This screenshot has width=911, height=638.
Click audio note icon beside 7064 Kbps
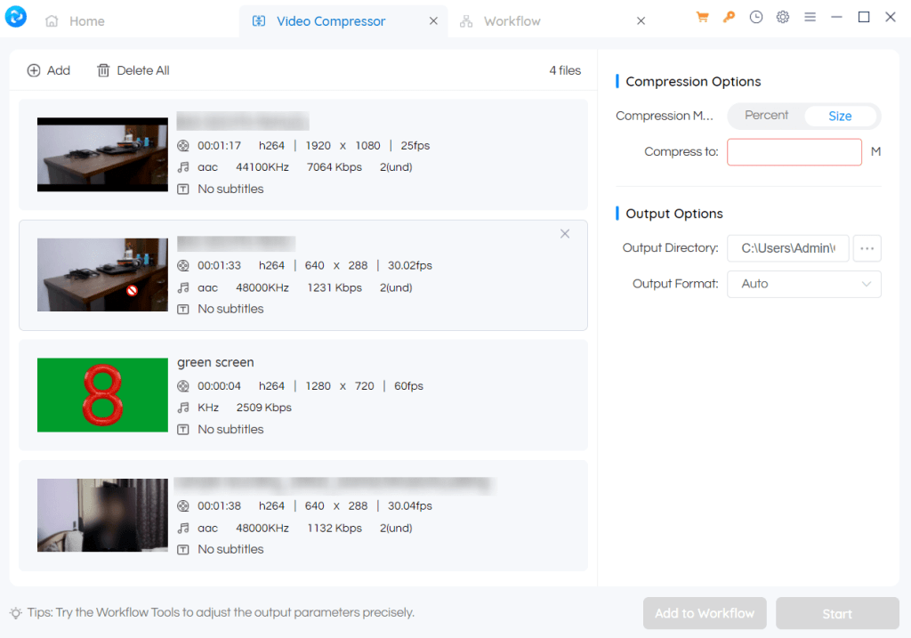click(183, 167)
